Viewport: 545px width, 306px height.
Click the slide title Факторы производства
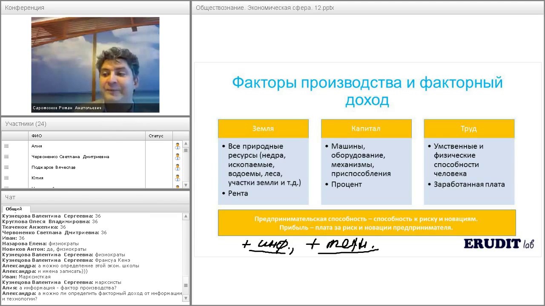point(367,91)
